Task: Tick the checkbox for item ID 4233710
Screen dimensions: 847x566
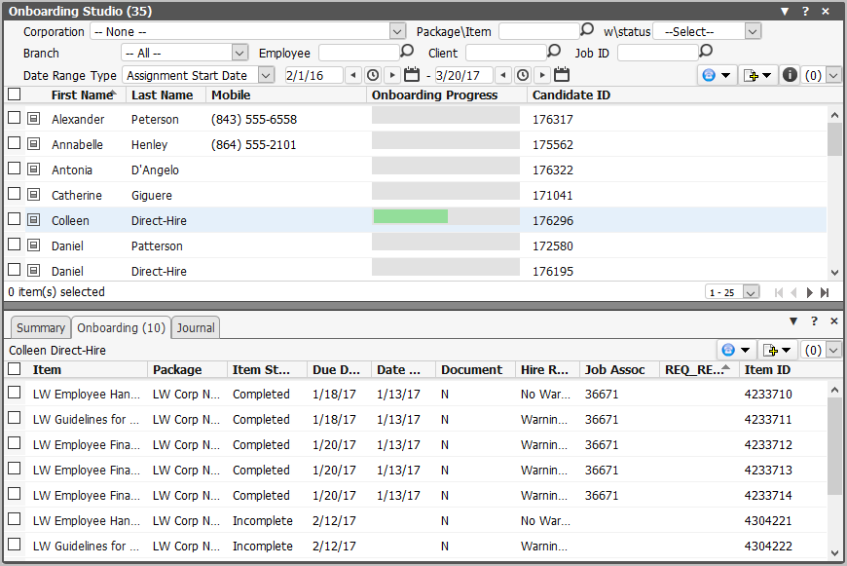Action: [15, 394]
